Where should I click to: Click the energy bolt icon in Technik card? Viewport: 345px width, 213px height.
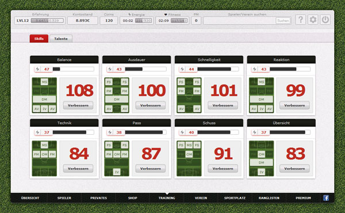tap(37, 132)
